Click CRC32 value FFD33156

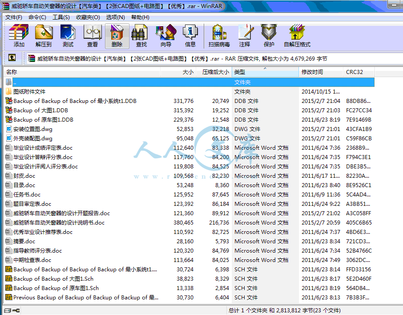[359, 270]
